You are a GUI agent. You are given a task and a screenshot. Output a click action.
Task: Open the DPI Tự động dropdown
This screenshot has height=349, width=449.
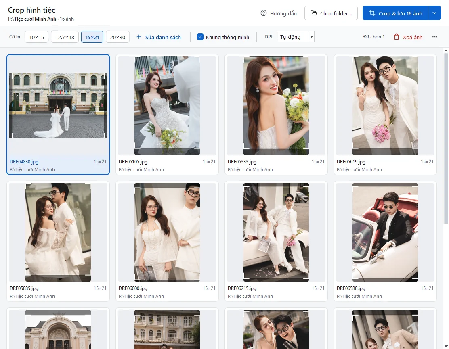pyautogui.click(x=296, y=37)
